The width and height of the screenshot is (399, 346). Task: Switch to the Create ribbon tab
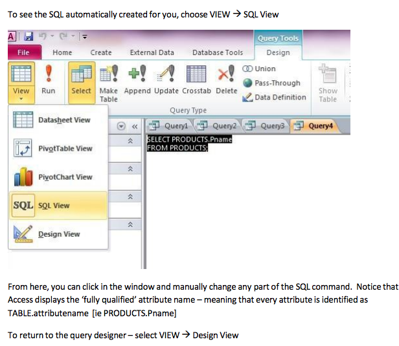101,52
